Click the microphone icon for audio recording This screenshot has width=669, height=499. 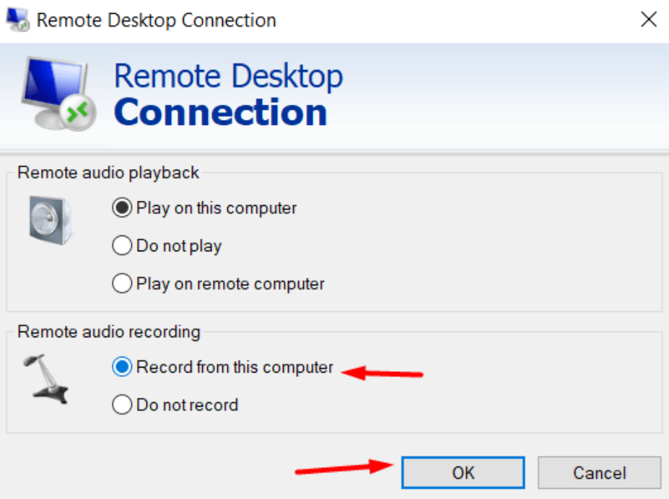tap(48, 378)
